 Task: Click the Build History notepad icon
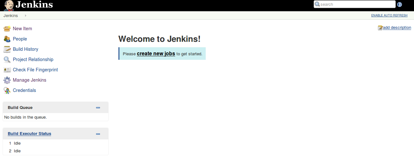click(7, 49)
